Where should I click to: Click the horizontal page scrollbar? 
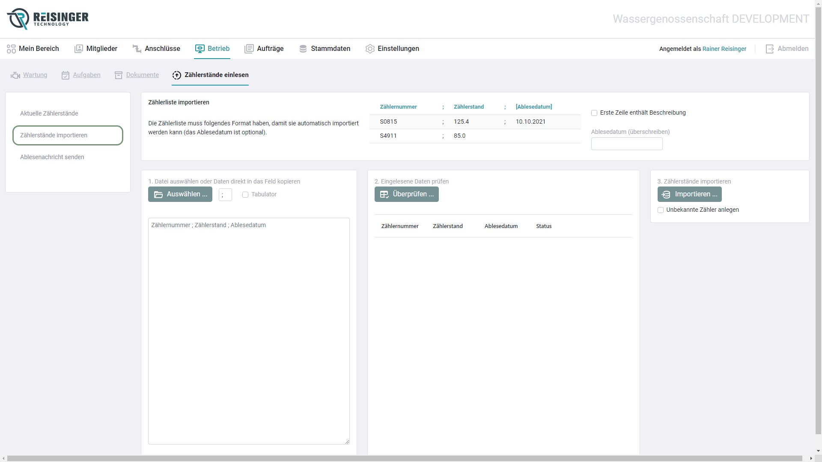point(405,458)
